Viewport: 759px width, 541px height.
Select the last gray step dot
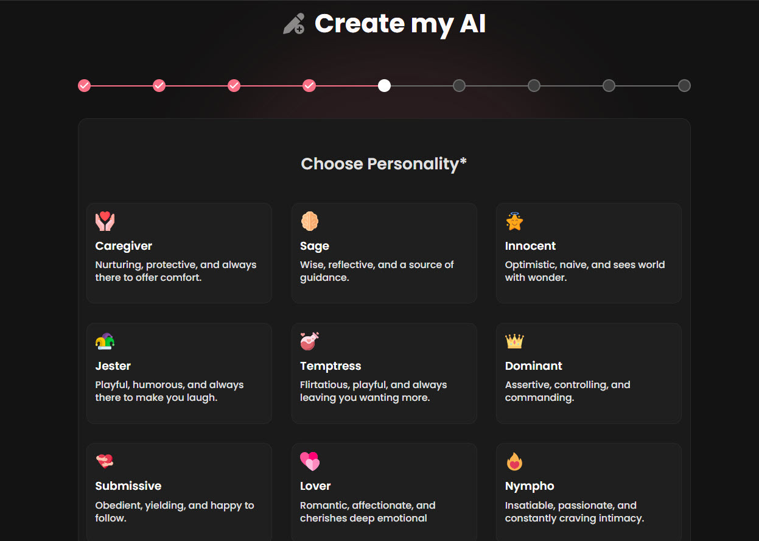[x=684, y=86]
